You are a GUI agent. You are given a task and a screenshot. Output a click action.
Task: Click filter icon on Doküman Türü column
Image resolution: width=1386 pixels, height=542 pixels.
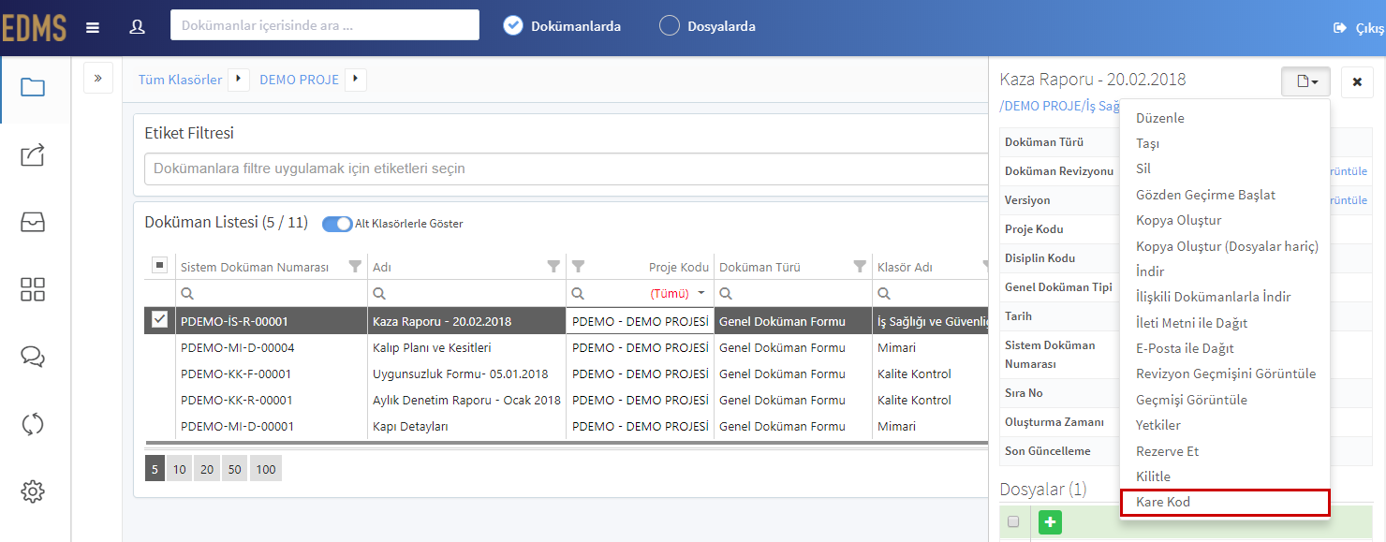(x=860, y=267)
